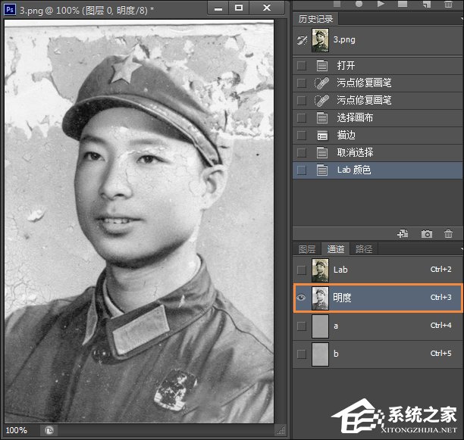Select the 选择画布 history step
Image resolution: width=464 pixels, height=440 pixels.
[378, 117]
